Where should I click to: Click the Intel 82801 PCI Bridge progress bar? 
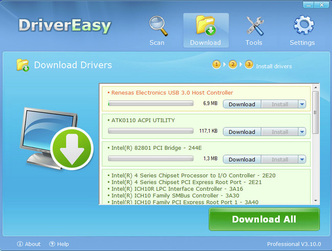coord(151,158)
